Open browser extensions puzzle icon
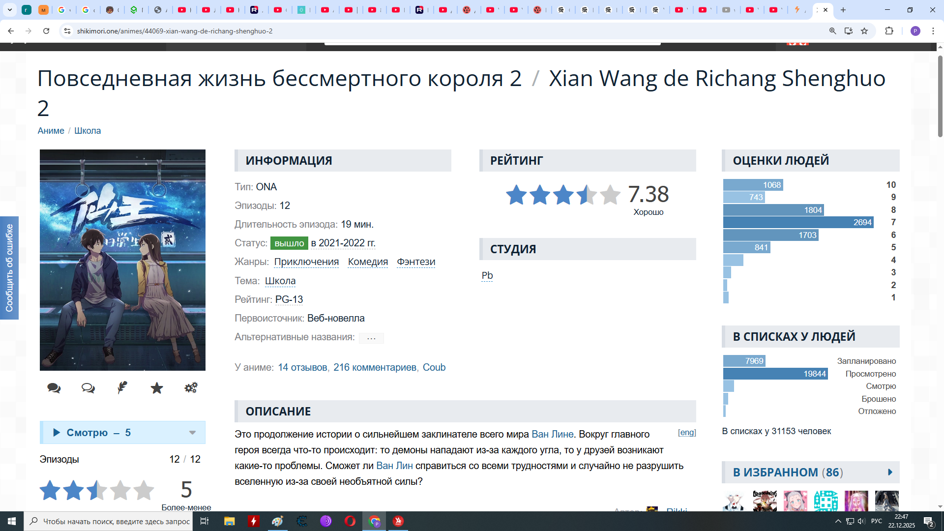 (x=889, y=31)
